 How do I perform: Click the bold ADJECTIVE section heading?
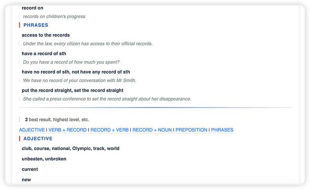(x=38, y=139)
